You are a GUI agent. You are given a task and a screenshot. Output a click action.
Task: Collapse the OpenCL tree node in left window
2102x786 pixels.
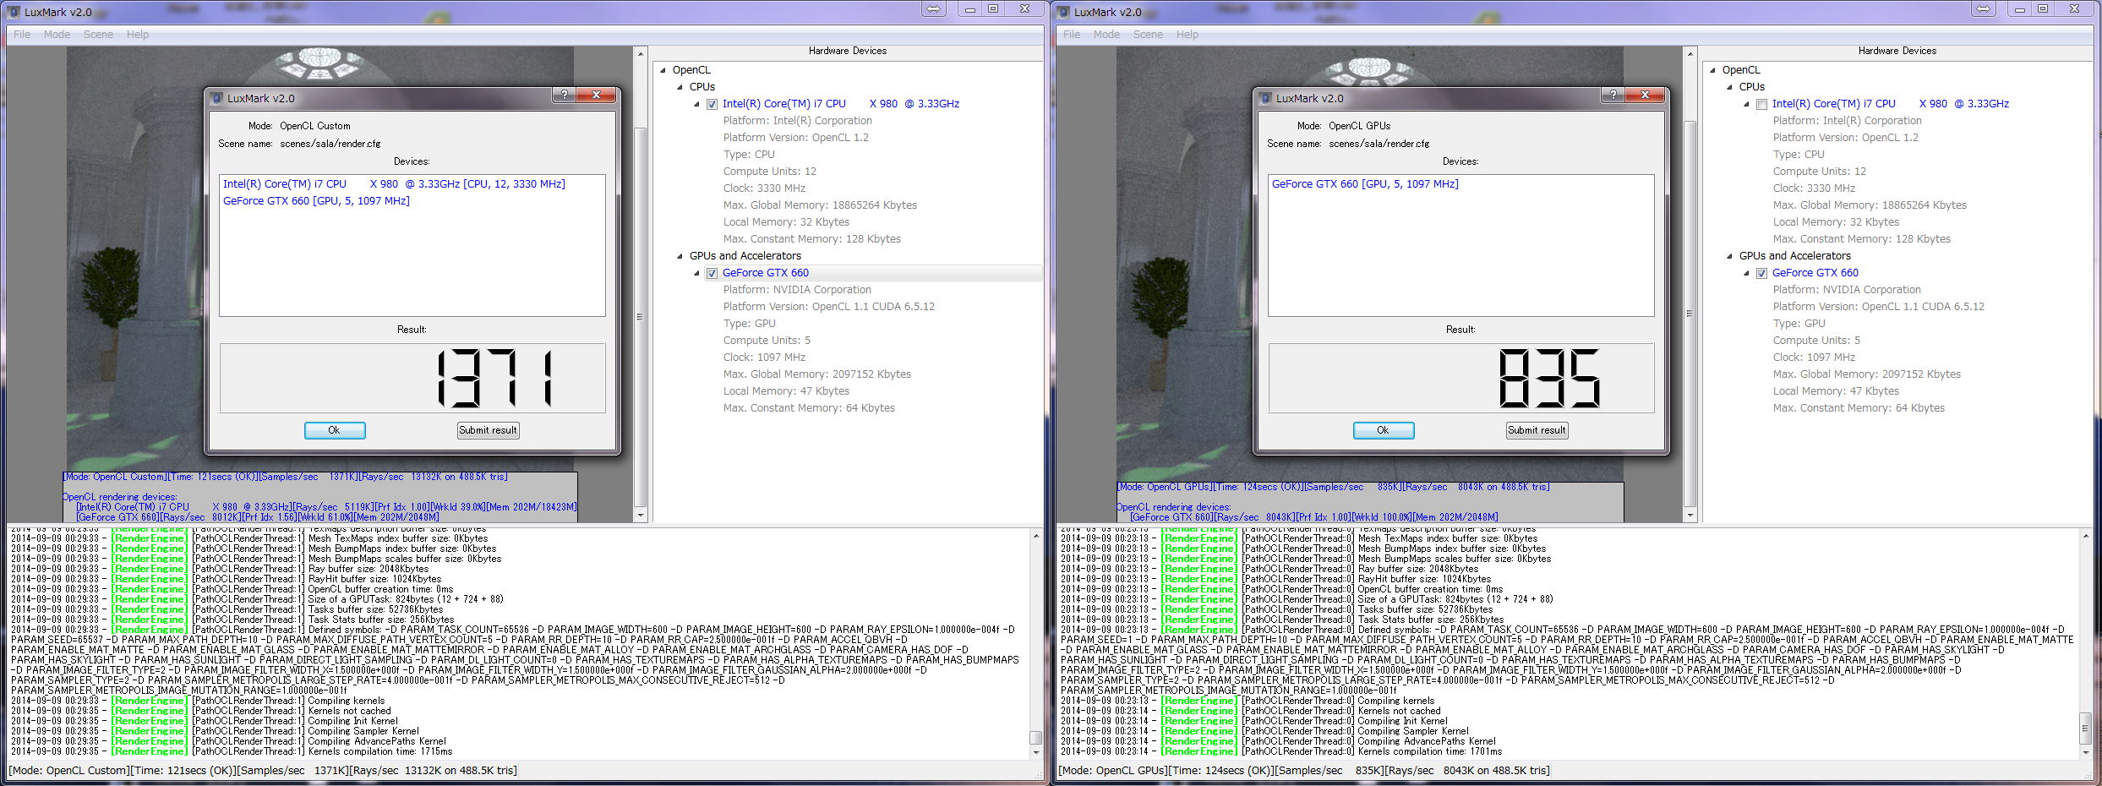(x=663, y=70)
